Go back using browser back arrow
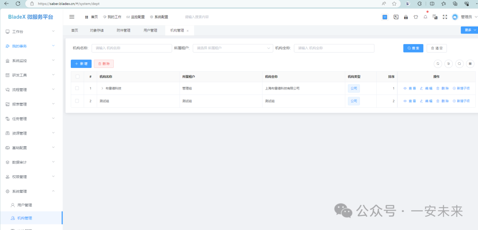This screenshot has height=230, width=478. point(6,4)
